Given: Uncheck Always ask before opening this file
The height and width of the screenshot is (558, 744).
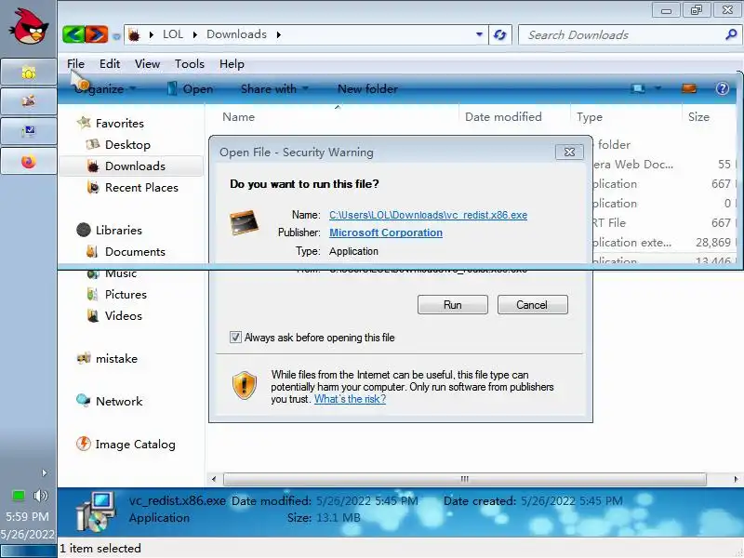Looking at the screenshot, I should [235, 338].
